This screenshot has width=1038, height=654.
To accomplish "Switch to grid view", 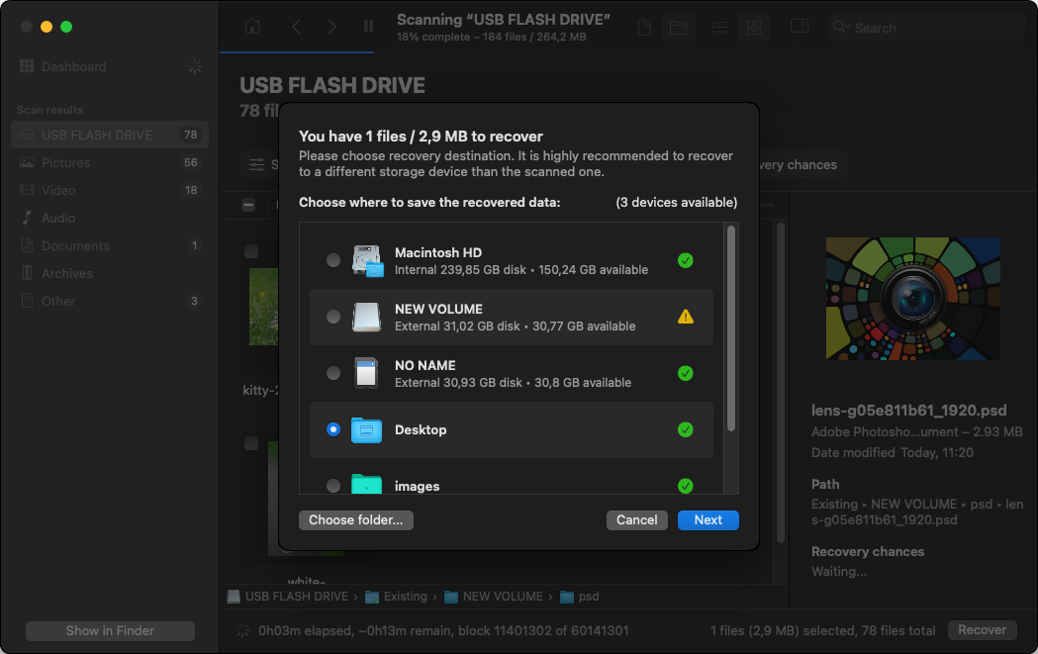I will coord(754,27).
